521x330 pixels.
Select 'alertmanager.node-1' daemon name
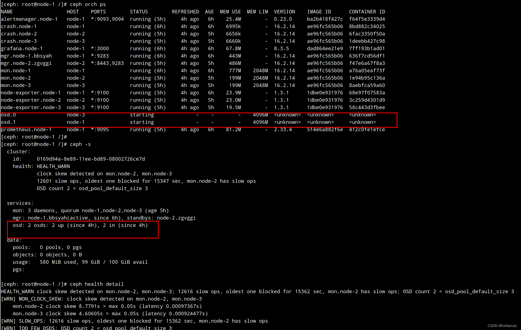(x=29, y=19)
